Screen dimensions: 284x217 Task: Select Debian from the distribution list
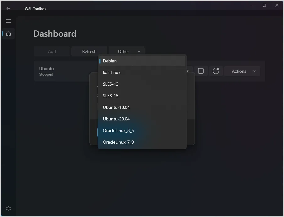142,61
